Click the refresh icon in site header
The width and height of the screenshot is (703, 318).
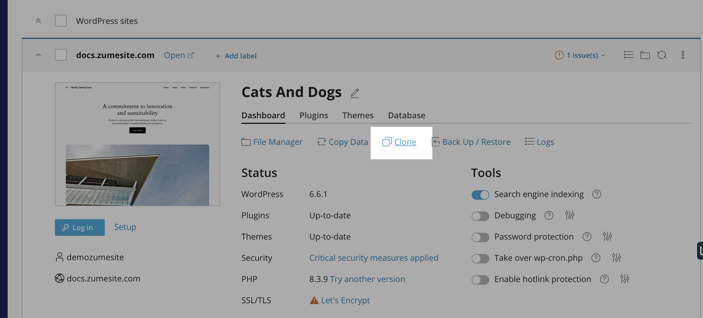(662, 55)
